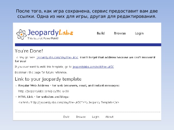Click the Russian slide caption text
The width and height of the screenshot is (174, 130).
87,14
